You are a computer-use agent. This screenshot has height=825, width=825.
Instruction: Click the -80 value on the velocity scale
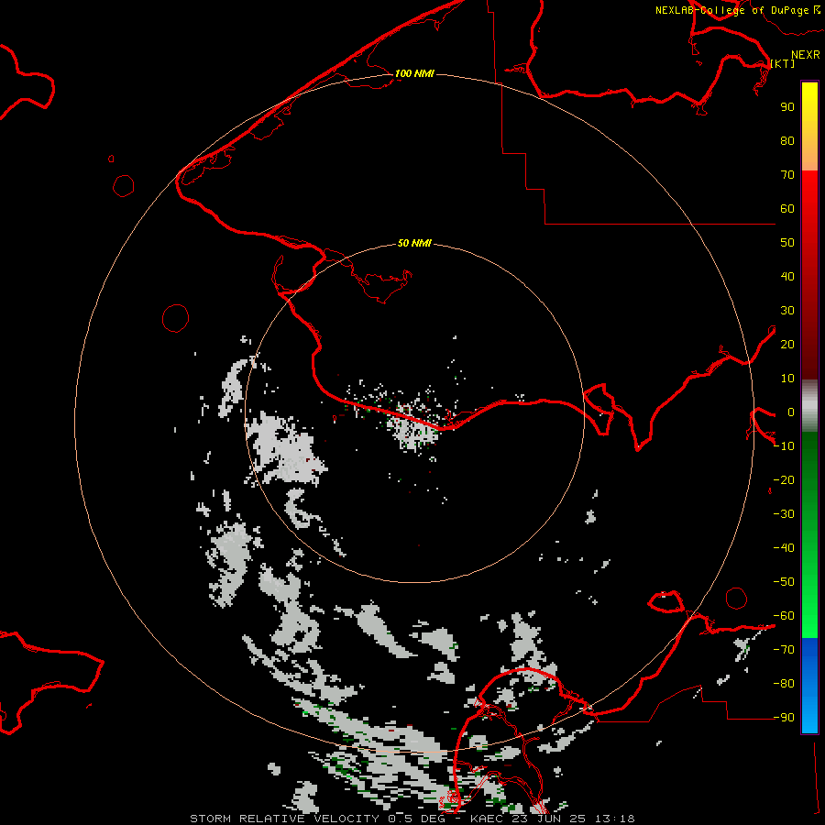tap(784, 684)
